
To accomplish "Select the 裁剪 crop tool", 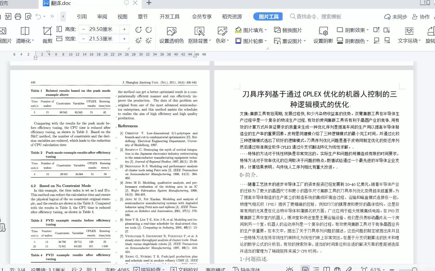I will click(47, 35).
